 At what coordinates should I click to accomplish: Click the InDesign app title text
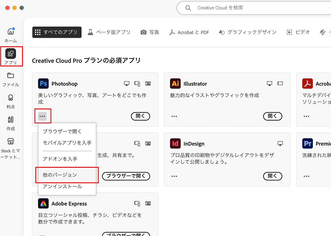[x=194, y=144]
